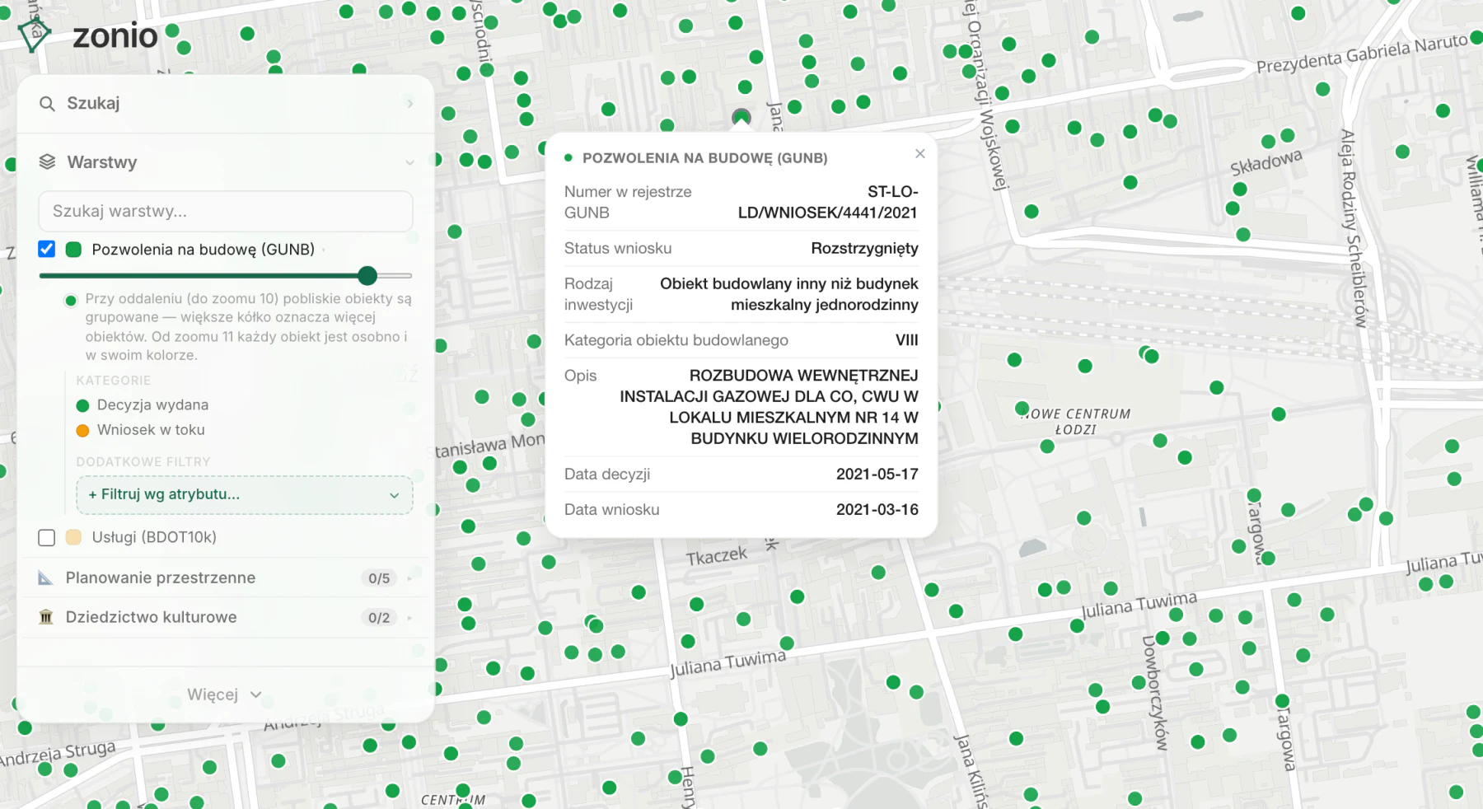Click the 0/5 count badge
This screenshot has height=809, width=1483.
(x=379, y=578)
